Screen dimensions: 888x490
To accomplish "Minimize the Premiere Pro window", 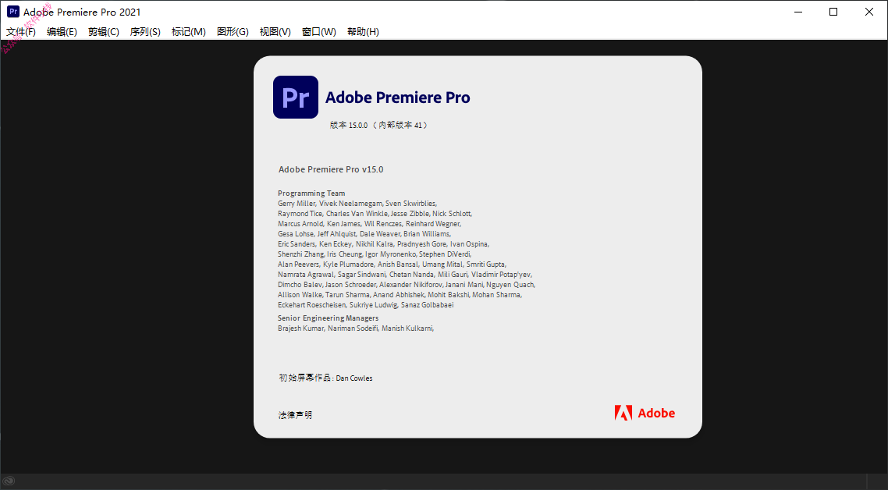I will tap(798, 12).
